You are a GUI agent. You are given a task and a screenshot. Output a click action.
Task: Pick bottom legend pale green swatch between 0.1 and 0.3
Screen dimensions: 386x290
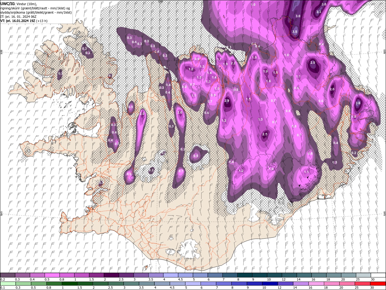pyautogui.click(x=8, y=284)
